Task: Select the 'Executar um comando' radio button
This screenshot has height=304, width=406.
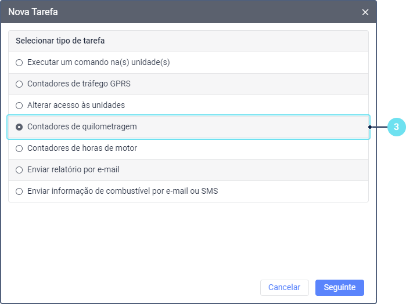Action: coord(19,63)
